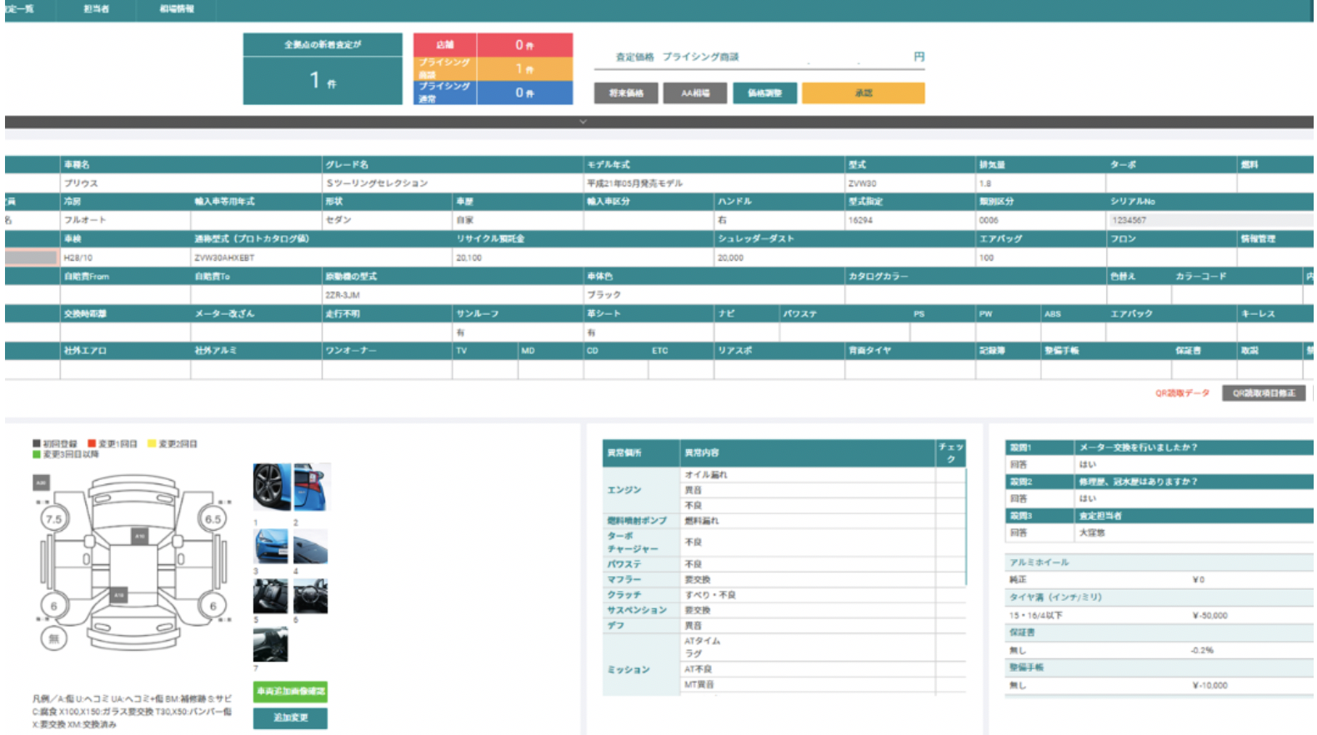Click the AA相場 button
Viewport: 1317px width, 735px height.
click(695, 93)
